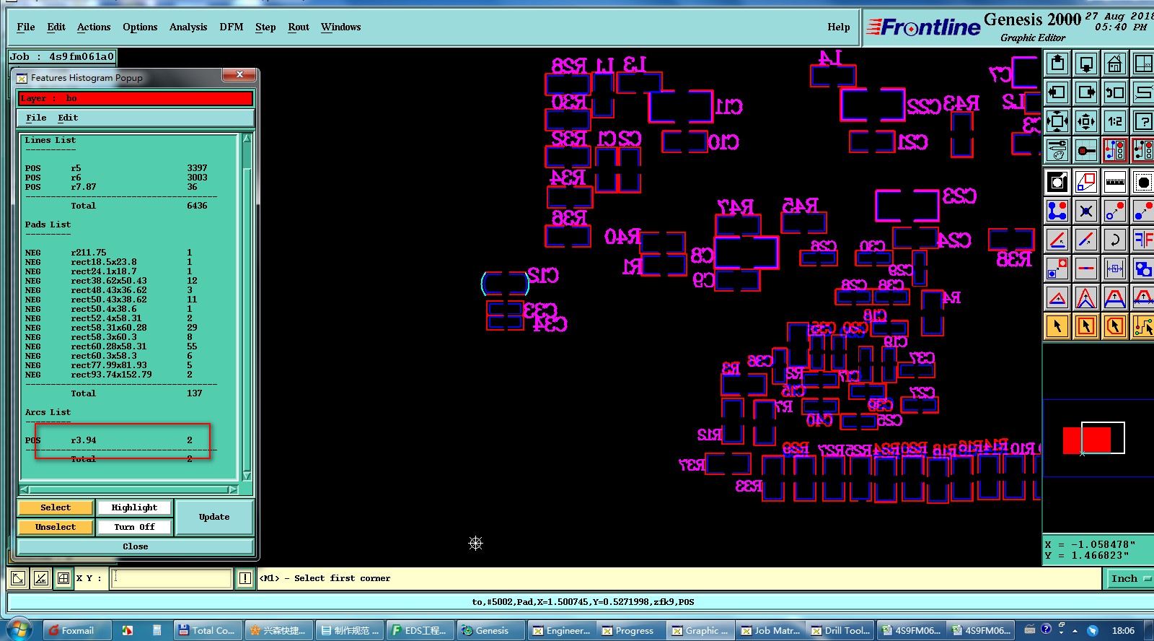This screenshot has height=641, width=1154.
Task: Click the Highlight button
Action: click(134, 507)
